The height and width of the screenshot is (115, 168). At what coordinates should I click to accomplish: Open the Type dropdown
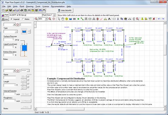tap(16, 31)
